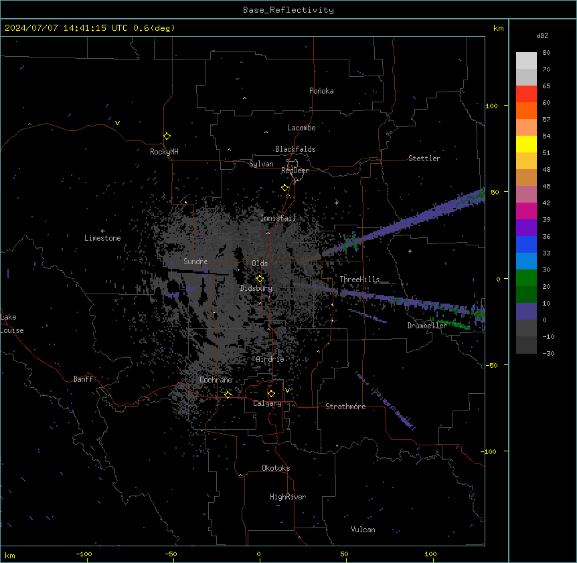This screenshot has height=563, width=577.
Task: Click the white plus marker northeast of Drumheller
Action: tap(410, 251)
